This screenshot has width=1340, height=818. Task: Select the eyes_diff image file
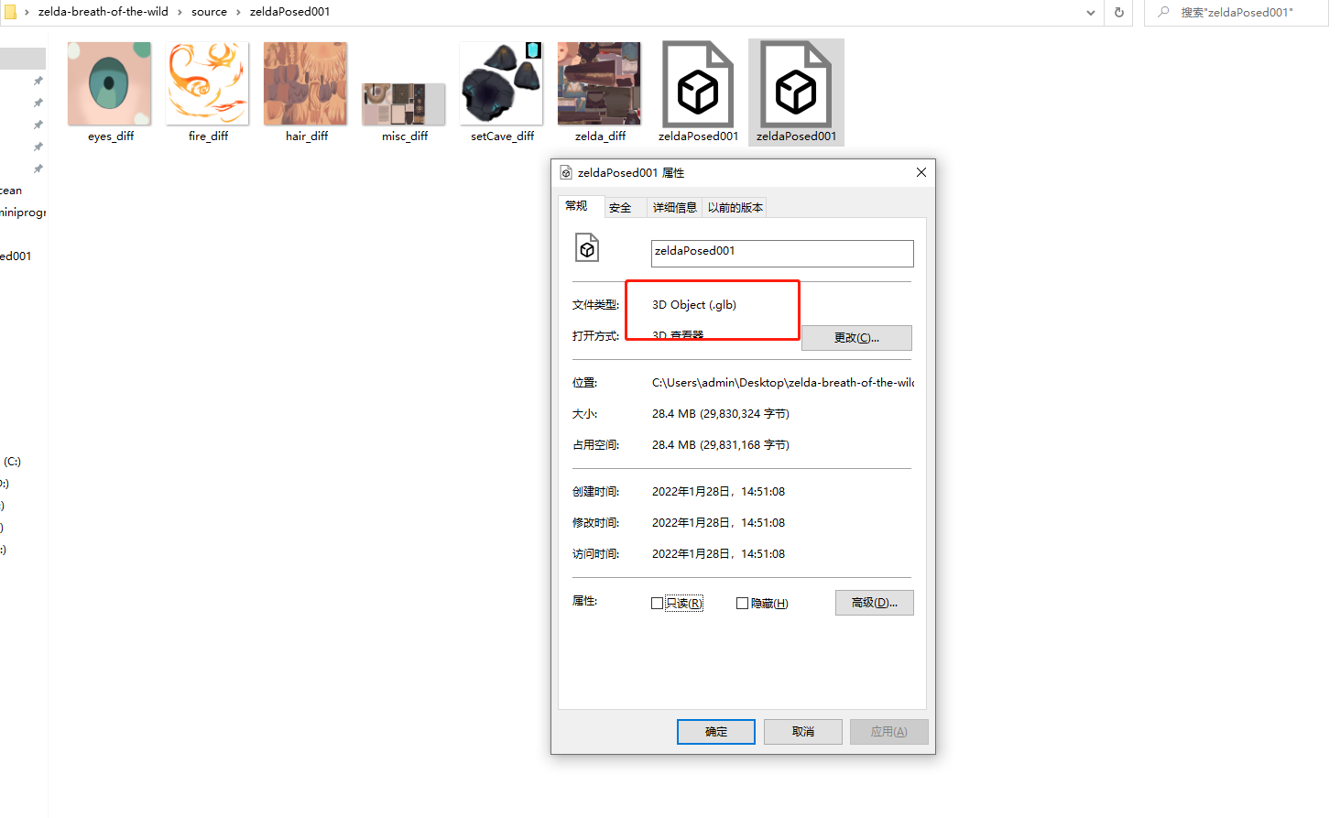pyautogui.click(x=110, y=93)
